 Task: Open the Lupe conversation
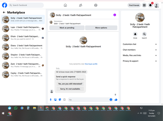23,28
